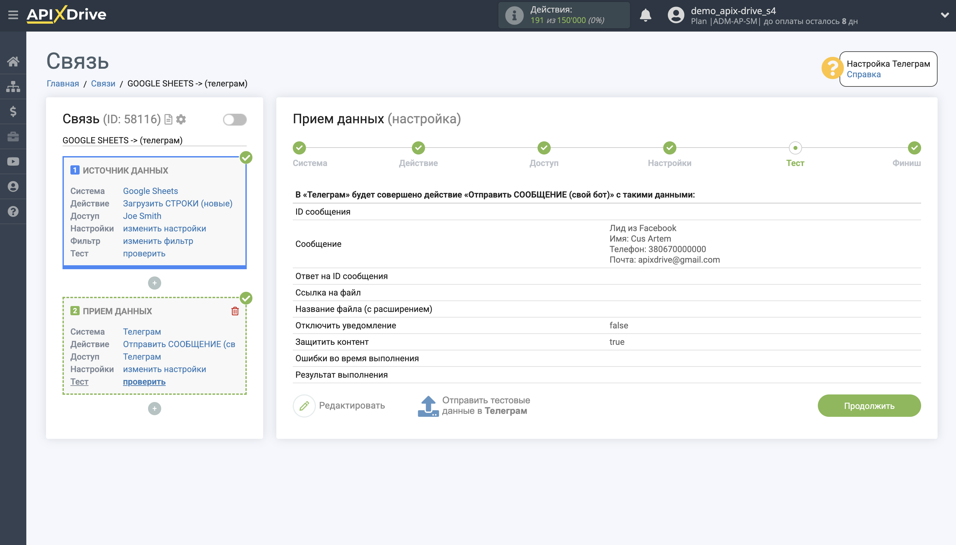Screen dimensions: 956x545
Task: Open connection settings via gear icon
Action: click(x=181, y=119)
